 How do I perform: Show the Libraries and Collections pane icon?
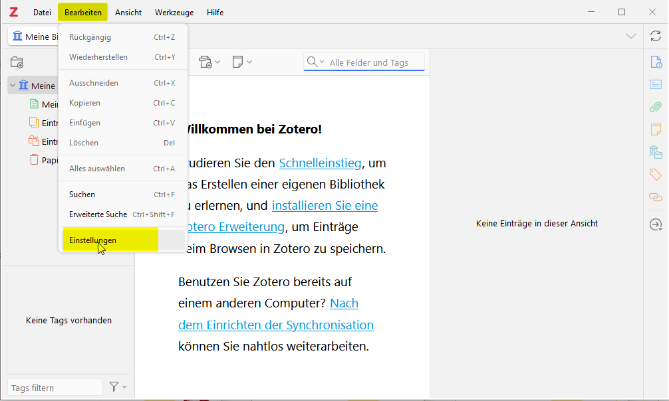pyautogui.click(x=656, y=152)
